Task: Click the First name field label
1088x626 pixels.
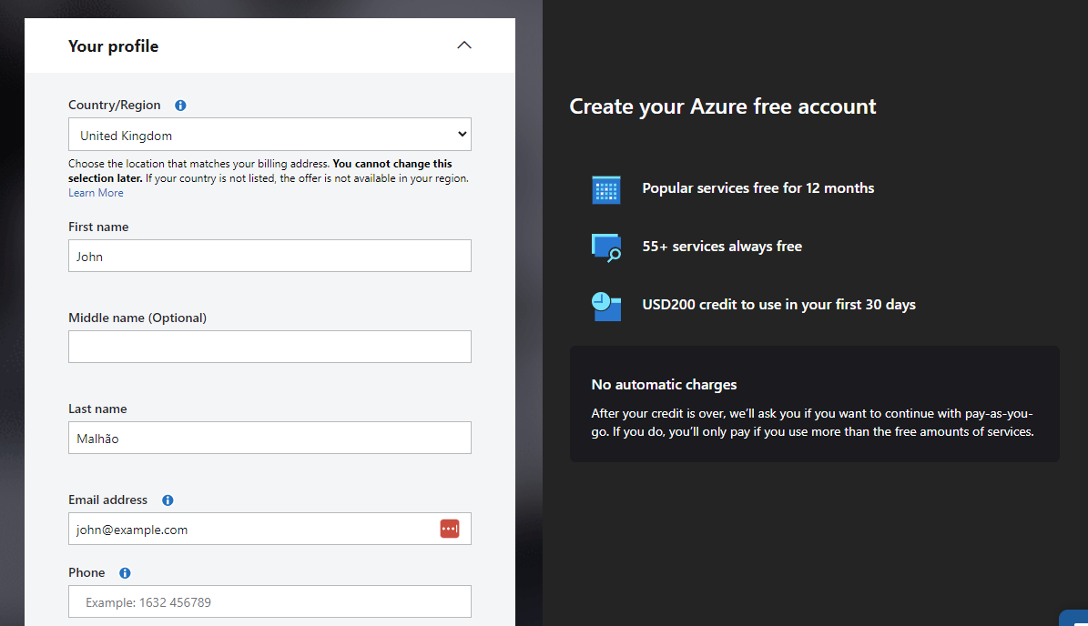Action: 98,227
